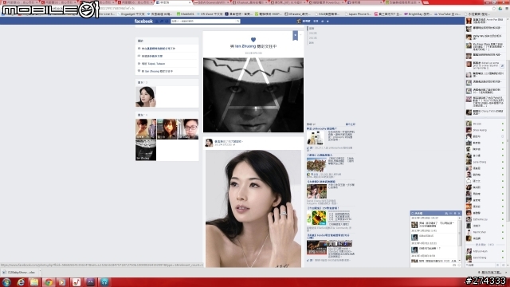
Task: Open Windows Explorer folder on the taskbar
Action: click(x=34, y=281)
